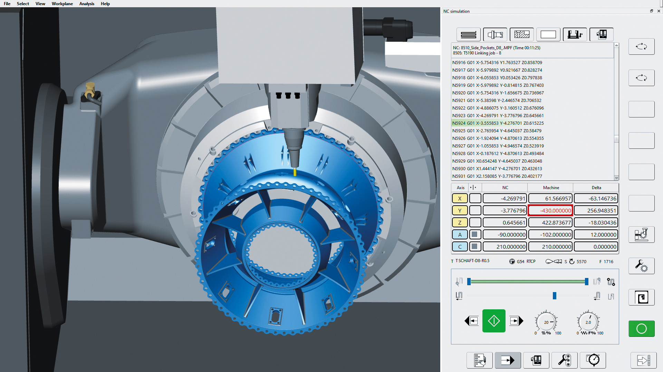Open the tool change spindle icon

pos(642,234)
